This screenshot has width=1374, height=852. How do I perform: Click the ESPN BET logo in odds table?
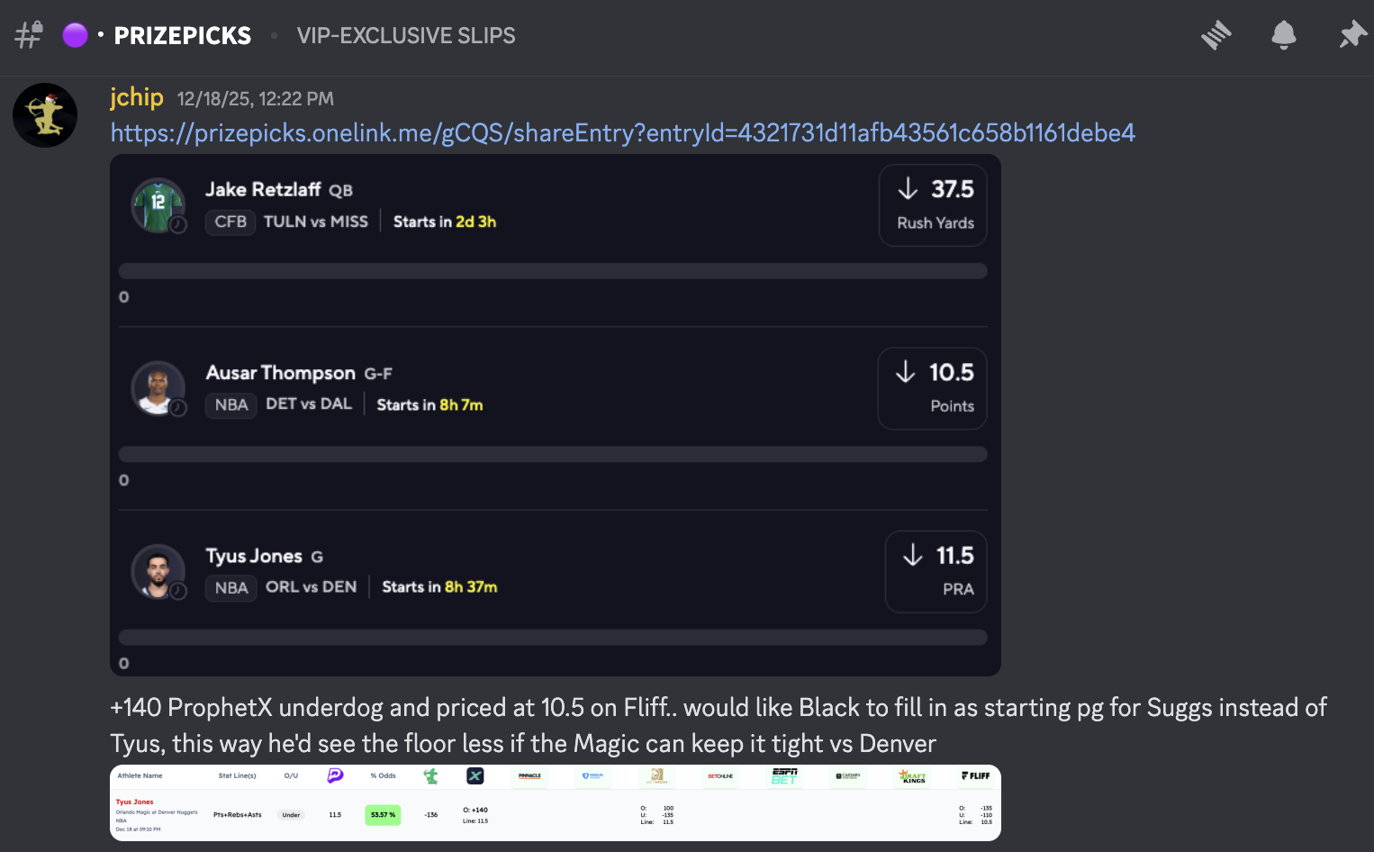(784, 776)
